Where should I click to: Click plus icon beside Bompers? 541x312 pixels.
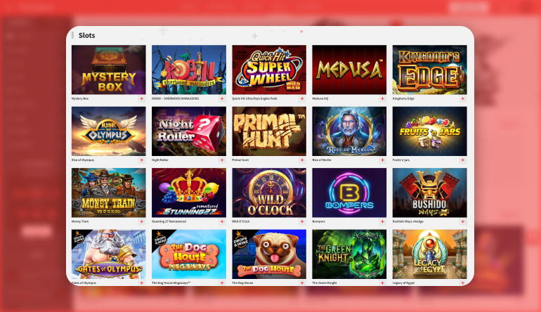click(x=382, y=221)
